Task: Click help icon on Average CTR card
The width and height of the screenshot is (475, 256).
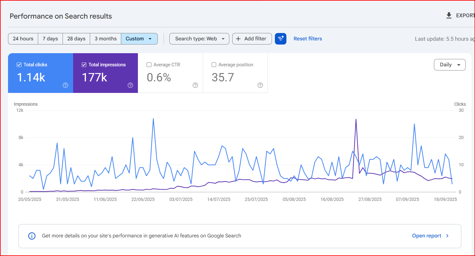Action: click(195, 85)
